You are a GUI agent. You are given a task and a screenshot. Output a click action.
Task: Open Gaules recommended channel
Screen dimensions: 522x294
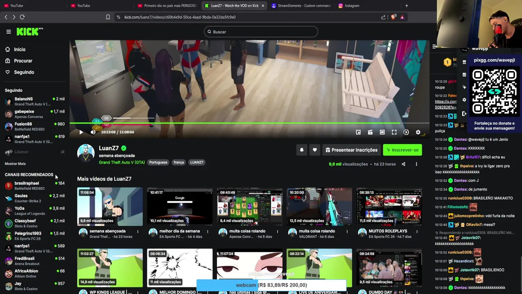click(35, 198)
